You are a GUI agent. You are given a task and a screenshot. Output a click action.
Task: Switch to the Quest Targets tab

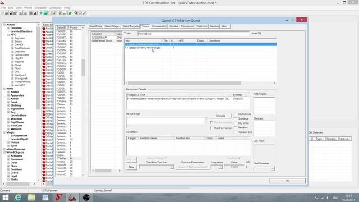coord(131,26)
